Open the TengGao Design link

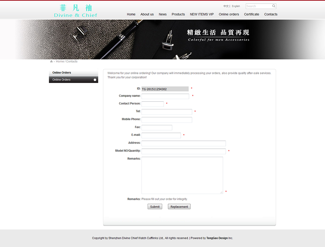[217, 238]
